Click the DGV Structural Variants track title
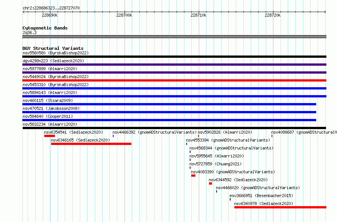The width and height of the screenshot is (337, 222). (53, 48)
